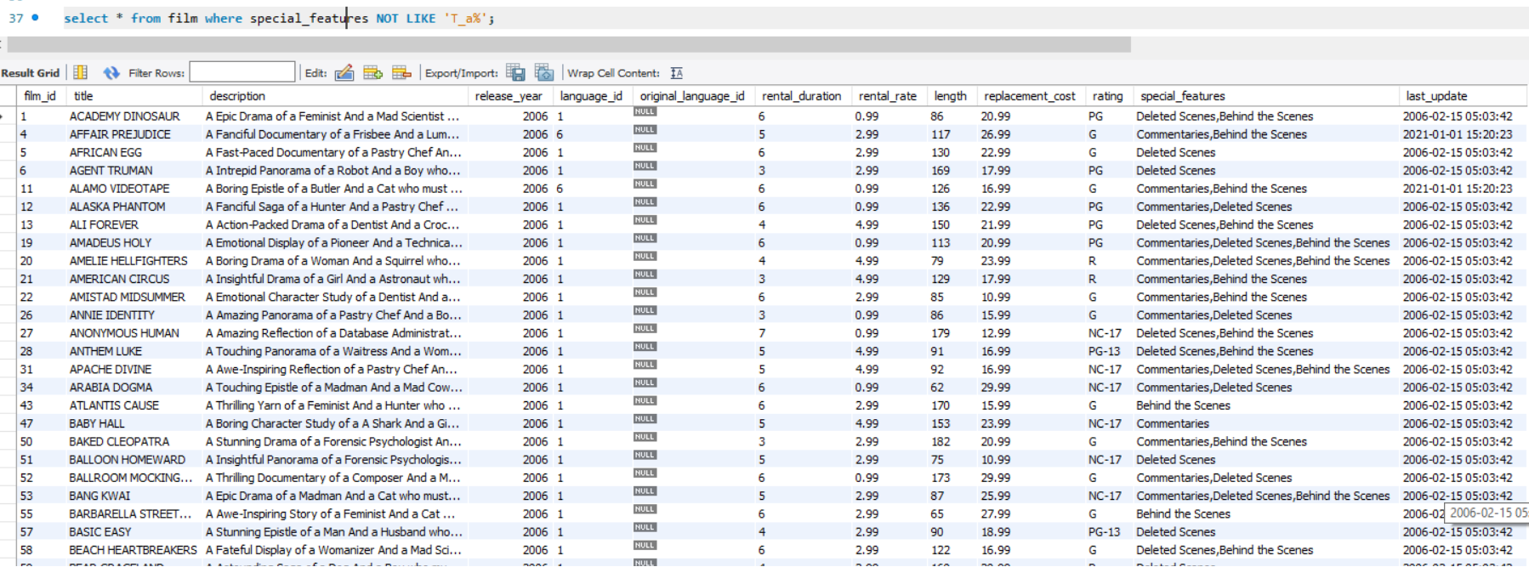1529x567 pixels.
Task: Click the grid layout icon beside Result Grid
Action: pyautogui.click(x=81, y=72)
